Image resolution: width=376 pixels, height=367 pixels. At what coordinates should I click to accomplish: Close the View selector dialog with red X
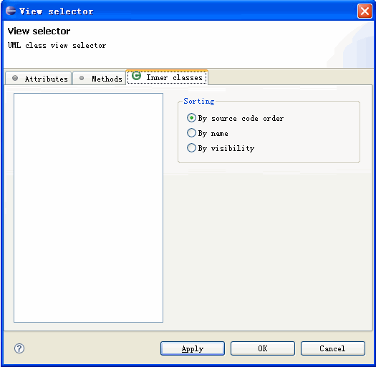365,11
